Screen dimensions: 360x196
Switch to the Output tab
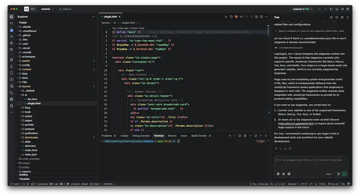(x=125, y=135)
